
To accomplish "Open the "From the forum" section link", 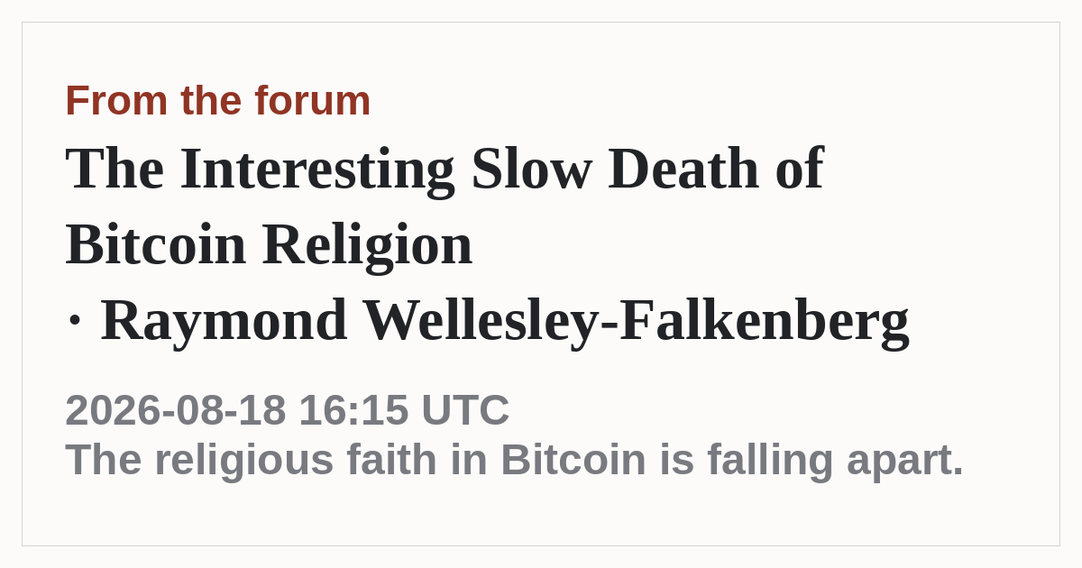I will [x=218, y=100].
